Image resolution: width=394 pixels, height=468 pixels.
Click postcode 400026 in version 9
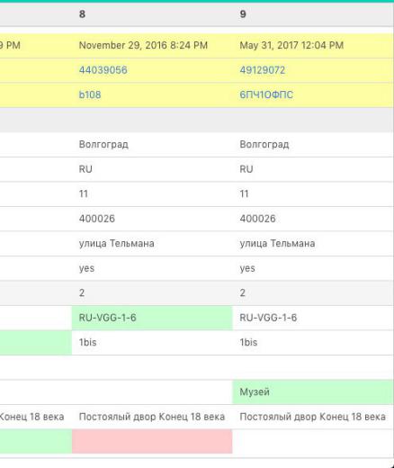(257, 219)
